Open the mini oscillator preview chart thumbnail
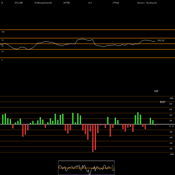This screenshot has width=175, height=175. tap(86, 168)
